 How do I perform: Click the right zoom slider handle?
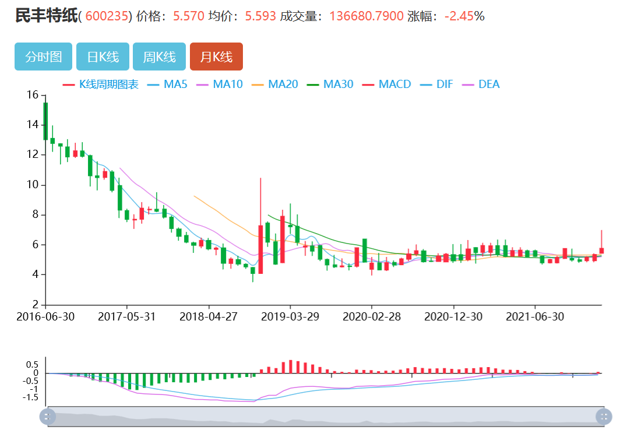click(604, 417)
